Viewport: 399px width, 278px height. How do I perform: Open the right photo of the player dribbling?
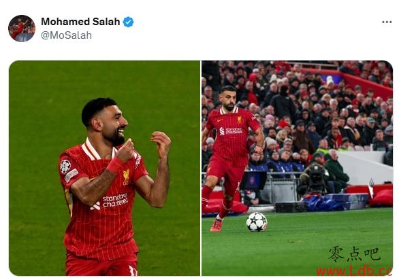pos(298,168)
